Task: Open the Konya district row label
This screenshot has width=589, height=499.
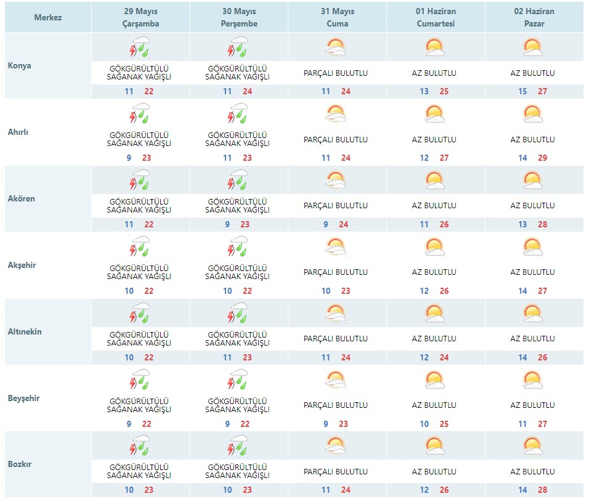Action: [20, 66]
